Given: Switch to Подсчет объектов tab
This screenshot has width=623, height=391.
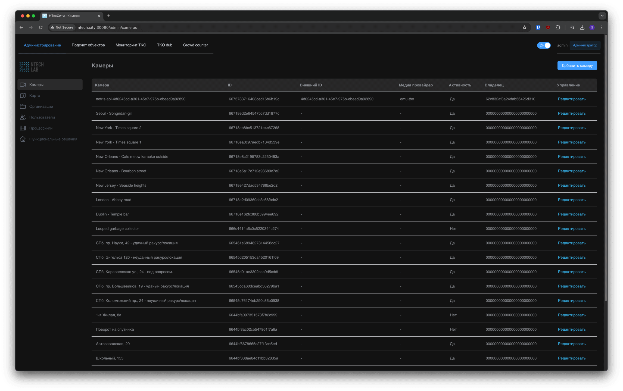Looking at the screenshot, I should point(88,45).
